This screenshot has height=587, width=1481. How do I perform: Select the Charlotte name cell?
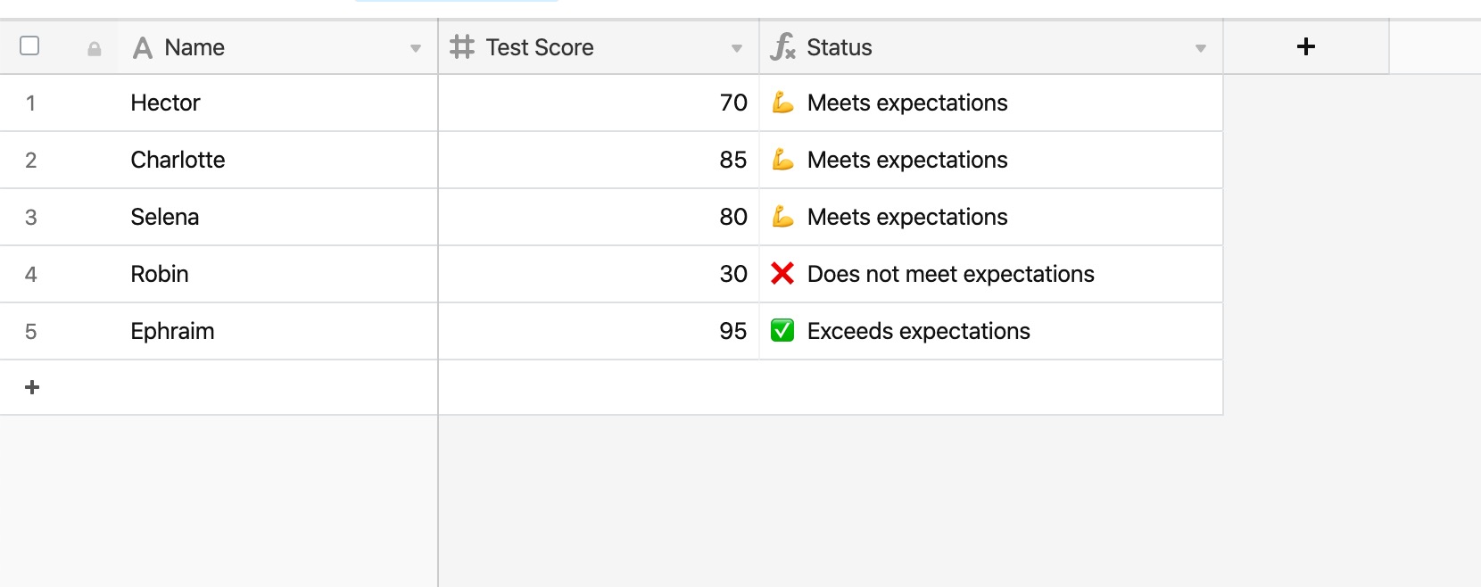click(277, 160)
